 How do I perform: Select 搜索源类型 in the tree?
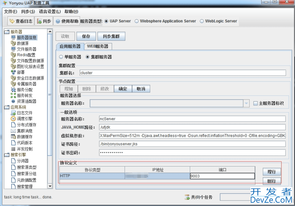coord(27,167)
